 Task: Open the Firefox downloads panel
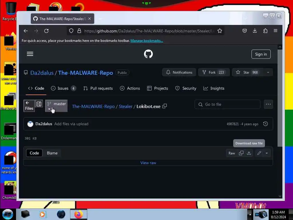click(255, 31)
